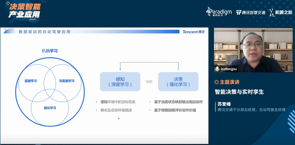295x145 pixels.
Task: Click the 机器之心 logo
Action: click(x=281, y=12)
